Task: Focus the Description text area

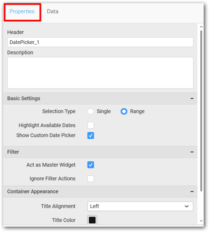Action: pyautogui.click(x=100, y=73)
